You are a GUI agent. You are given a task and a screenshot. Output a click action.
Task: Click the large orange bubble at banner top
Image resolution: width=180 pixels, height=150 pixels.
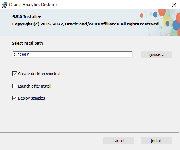pos(162,12)
